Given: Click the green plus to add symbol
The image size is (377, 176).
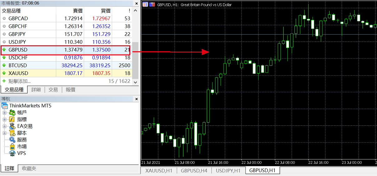Looking at the screenshot, I should tap(4, 81).
